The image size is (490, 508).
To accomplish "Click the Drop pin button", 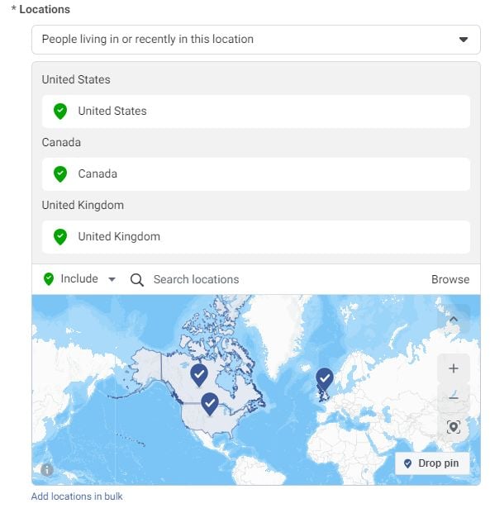I will click(432, 463).
